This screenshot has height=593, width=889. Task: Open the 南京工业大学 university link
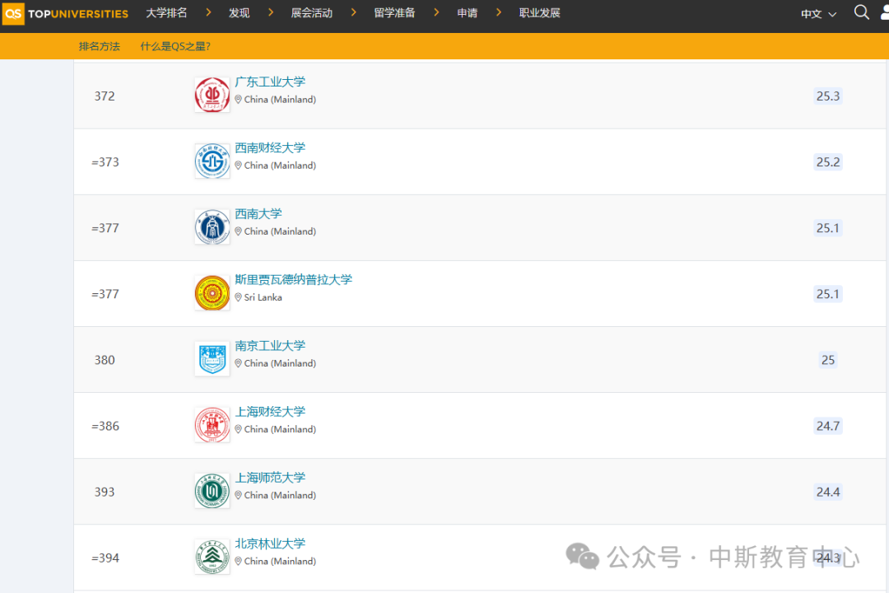pyautogui.click(x=270, y=346)
